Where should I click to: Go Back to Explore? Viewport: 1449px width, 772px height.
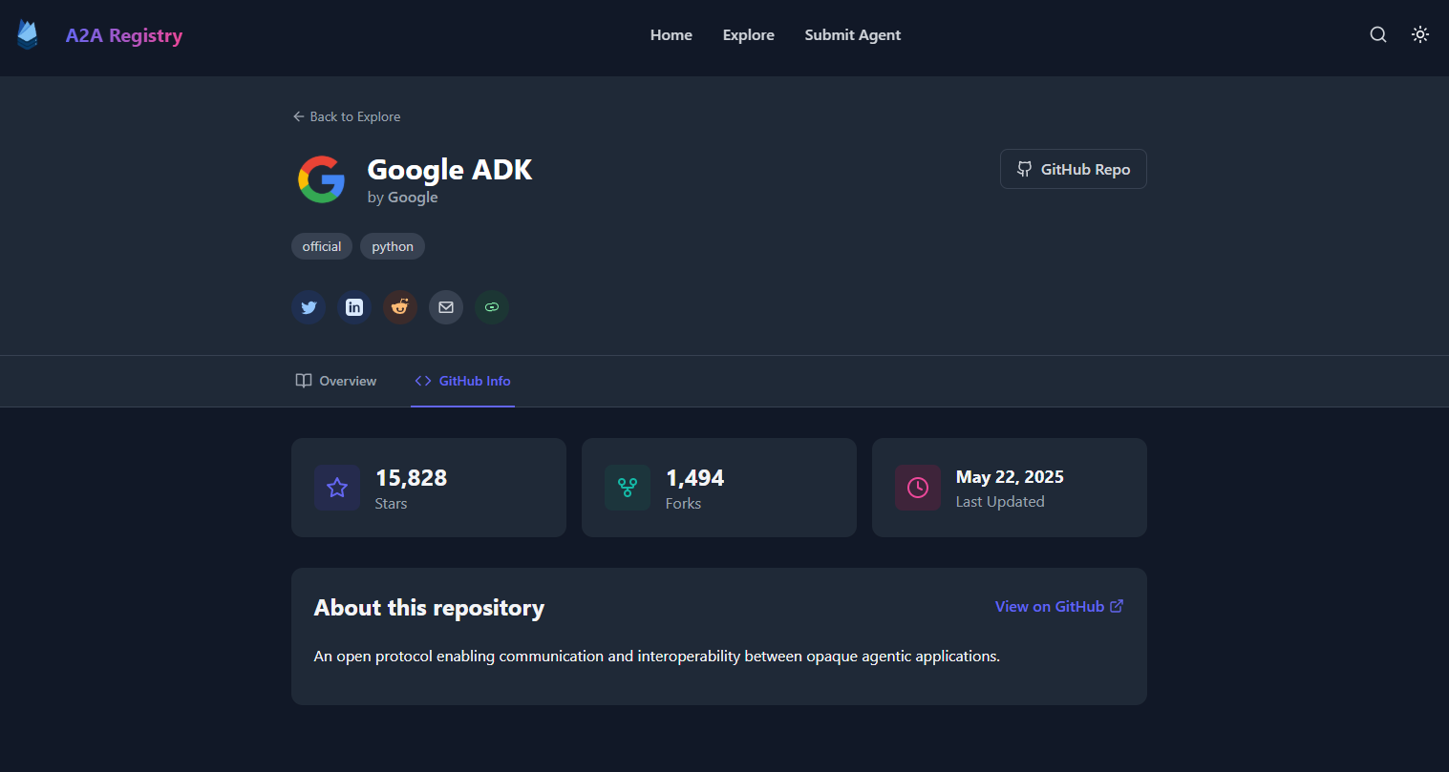(347, 116)
